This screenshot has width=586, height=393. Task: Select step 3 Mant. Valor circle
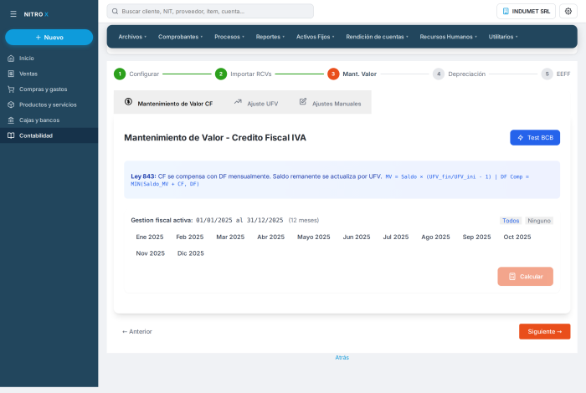point(333,74)
